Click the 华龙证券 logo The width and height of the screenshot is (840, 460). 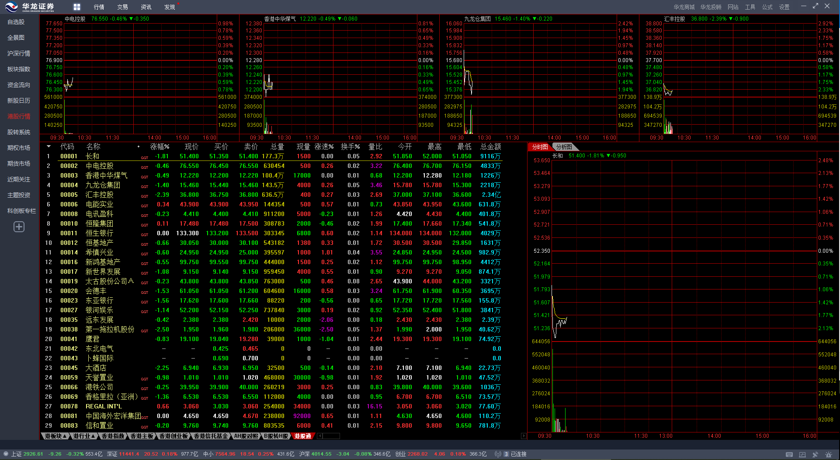point(30,7)
